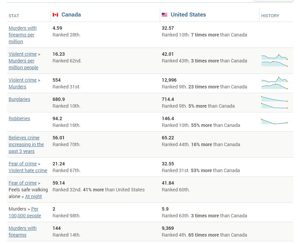The height and width of the screenshot is (244, 301).
Task: Click 'Violent crime' link above 'Murders per million people'
Action: click(23, 54)
